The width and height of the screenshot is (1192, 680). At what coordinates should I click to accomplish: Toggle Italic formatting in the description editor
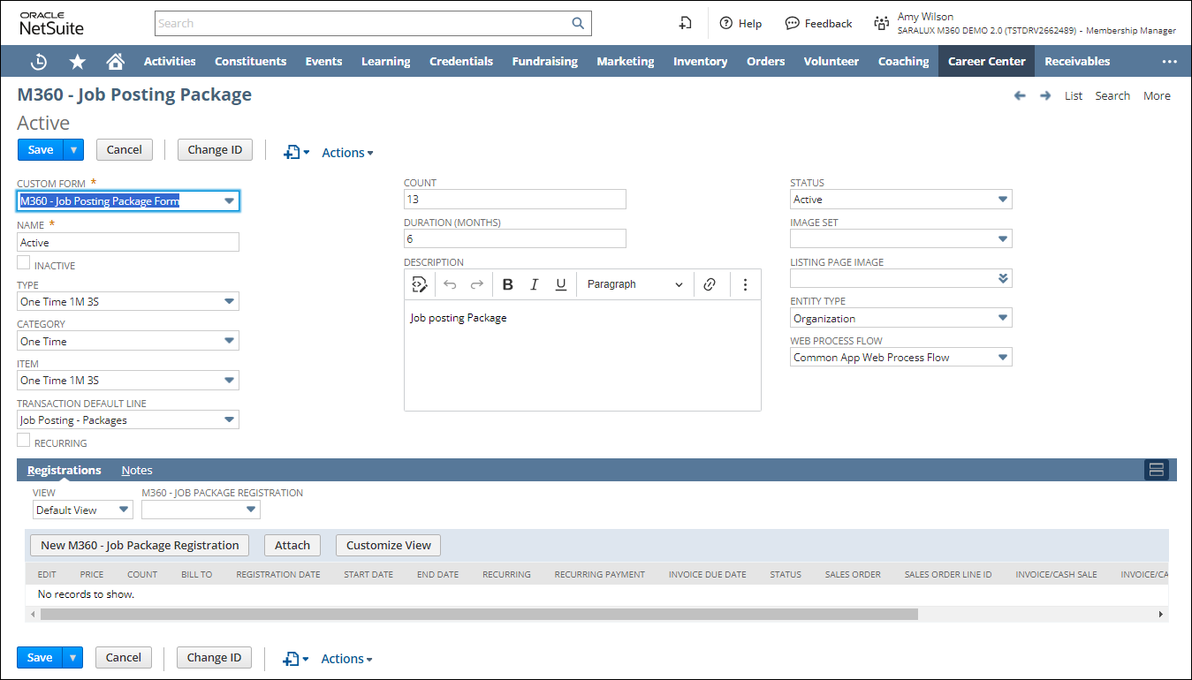(534, 284)
